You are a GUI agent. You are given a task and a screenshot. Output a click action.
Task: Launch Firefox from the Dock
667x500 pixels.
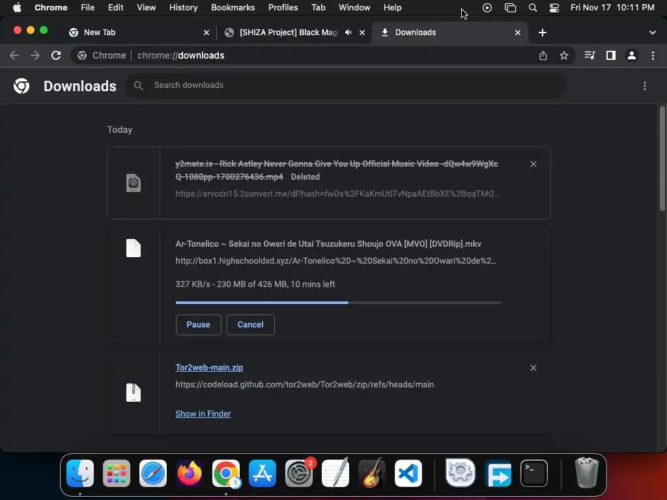(x=190, y=473)
